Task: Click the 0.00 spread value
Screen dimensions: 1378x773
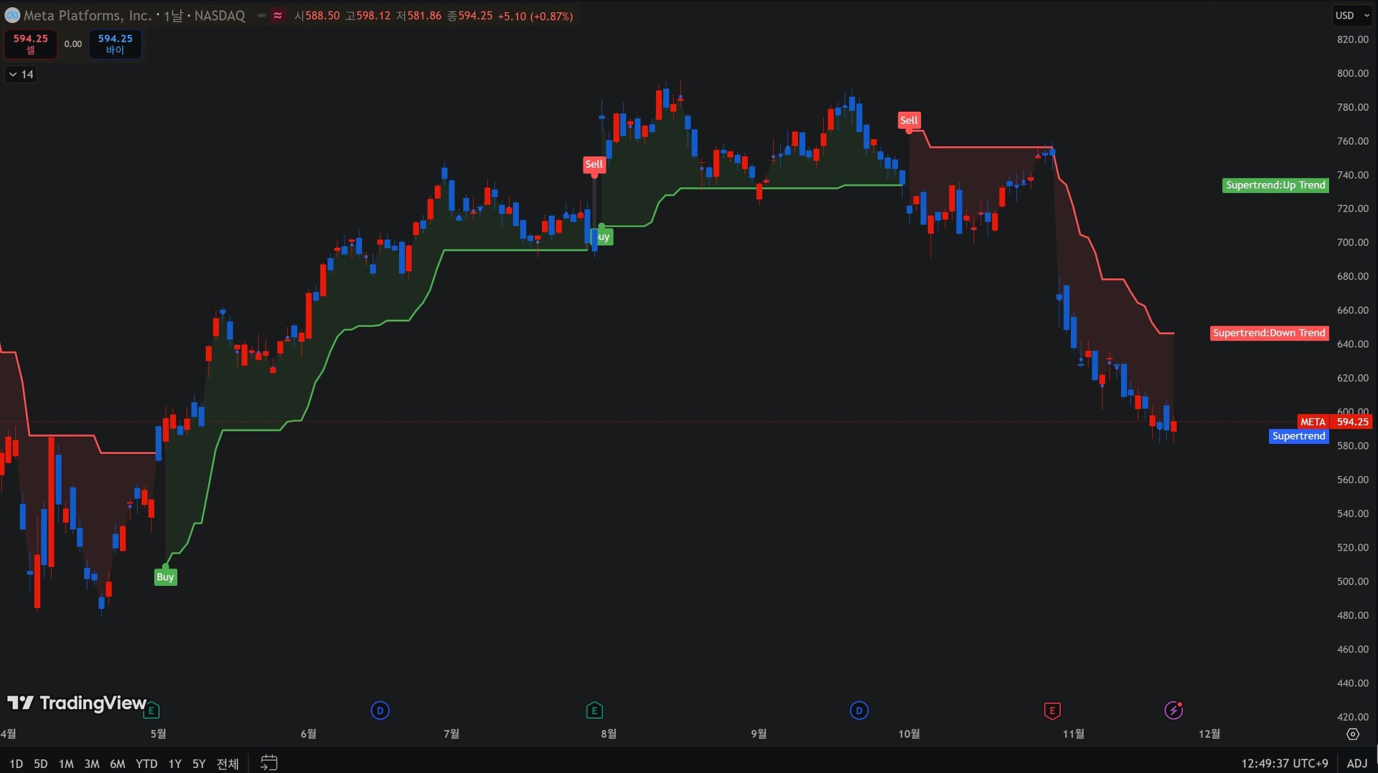Action: (x=72, y=44)
